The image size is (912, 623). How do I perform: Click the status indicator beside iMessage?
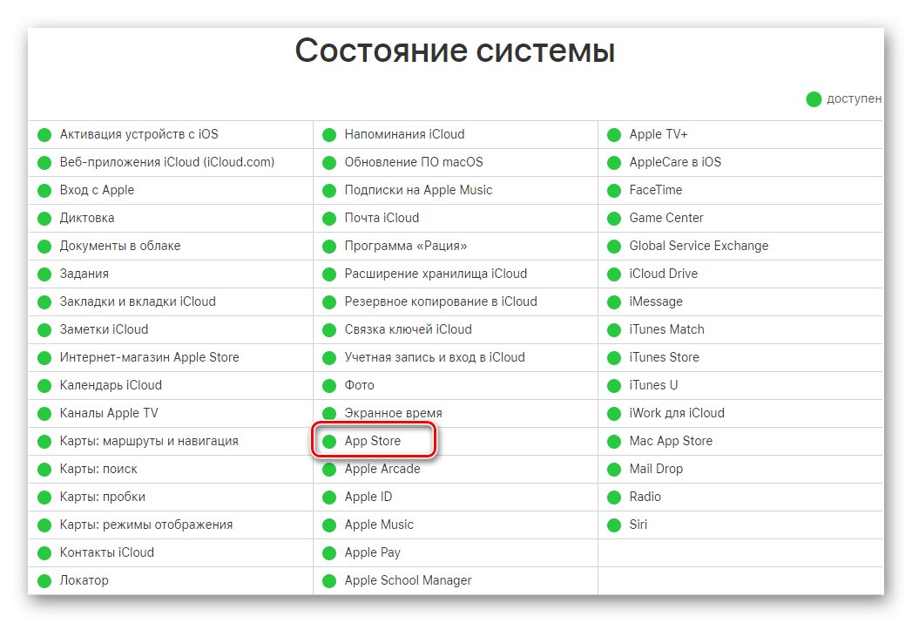click(615, 301)
